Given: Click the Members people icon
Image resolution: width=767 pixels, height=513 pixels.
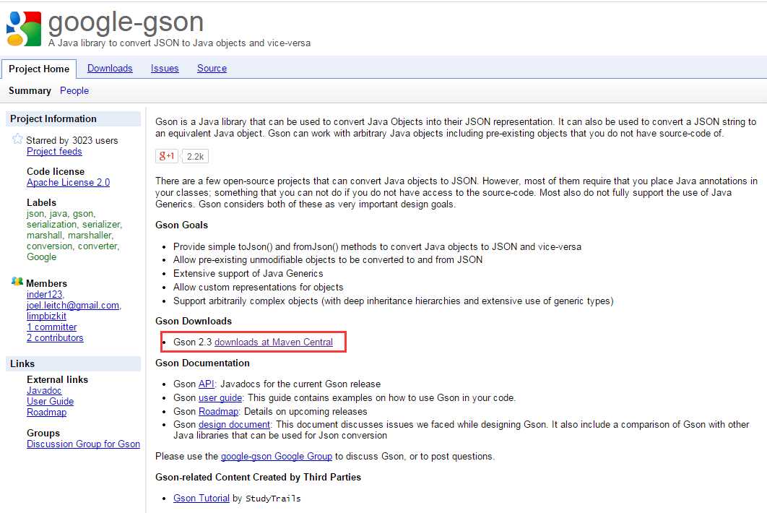Looking at the screenshot, I should pyautogui.click(x=17, y=282).
